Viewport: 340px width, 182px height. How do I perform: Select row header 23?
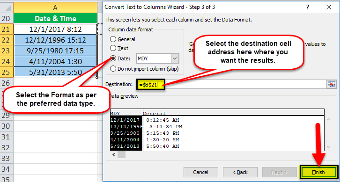(x=7, y=51)
